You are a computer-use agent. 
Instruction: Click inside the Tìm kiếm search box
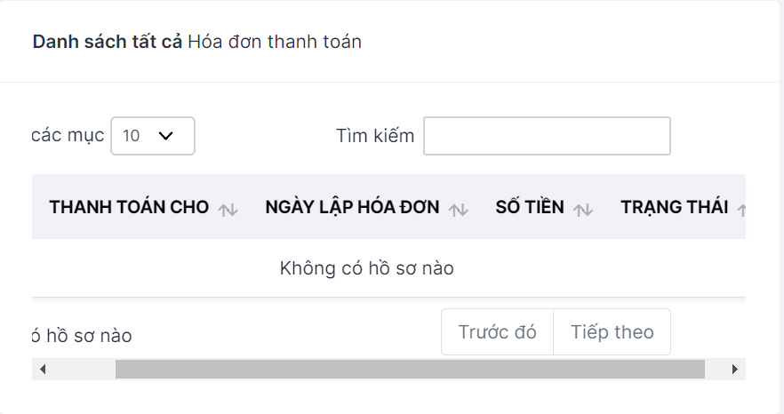(547, 136)
